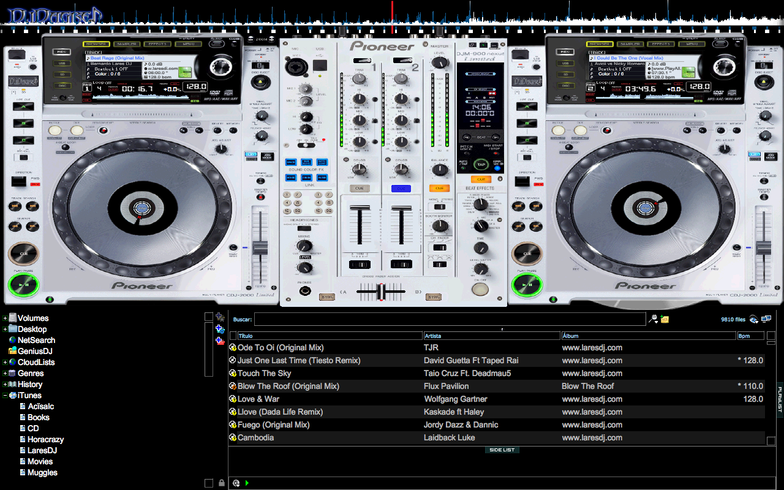
Task: Toggle JOG MODE on the left deck
Action: [266, 156]
